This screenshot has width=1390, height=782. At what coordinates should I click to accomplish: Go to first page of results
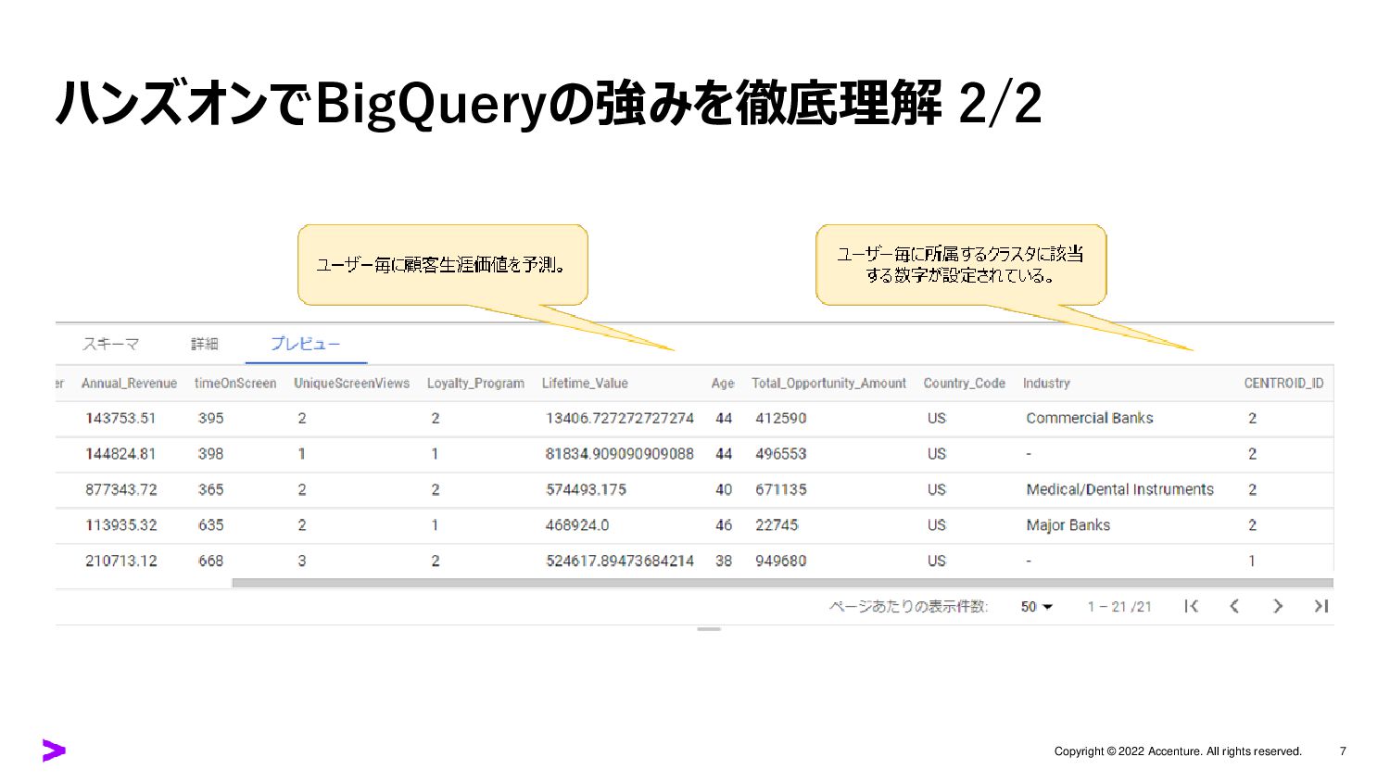tap(1192, 606)
